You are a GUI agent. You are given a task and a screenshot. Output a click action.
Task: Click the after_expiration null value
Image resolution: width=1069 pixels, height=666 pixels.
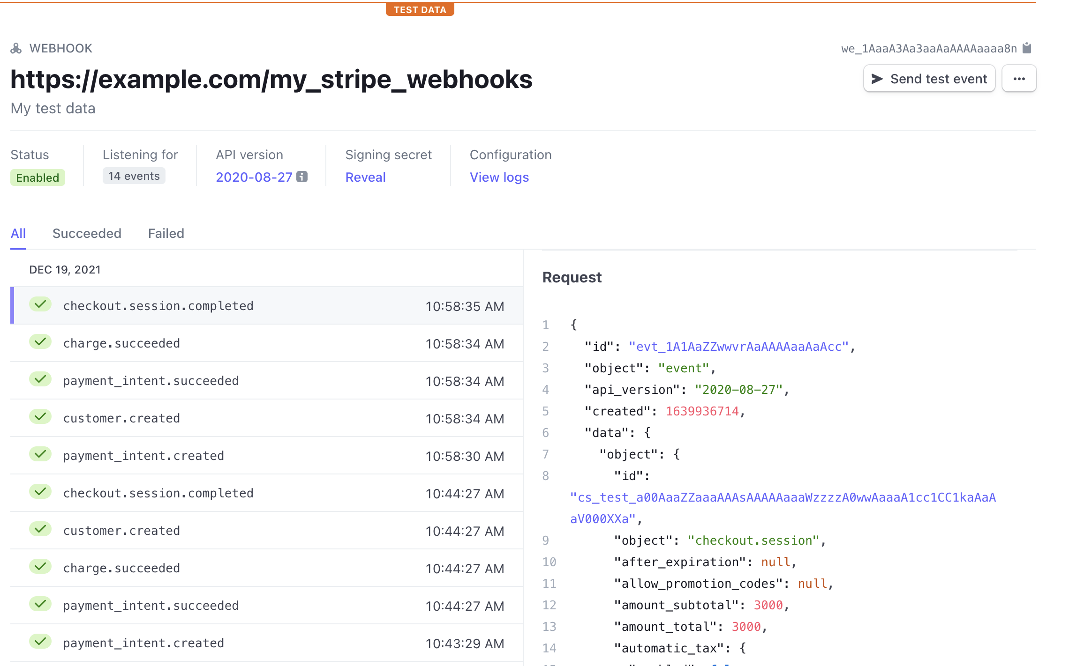pyautogui.click(x=775, y=562)
